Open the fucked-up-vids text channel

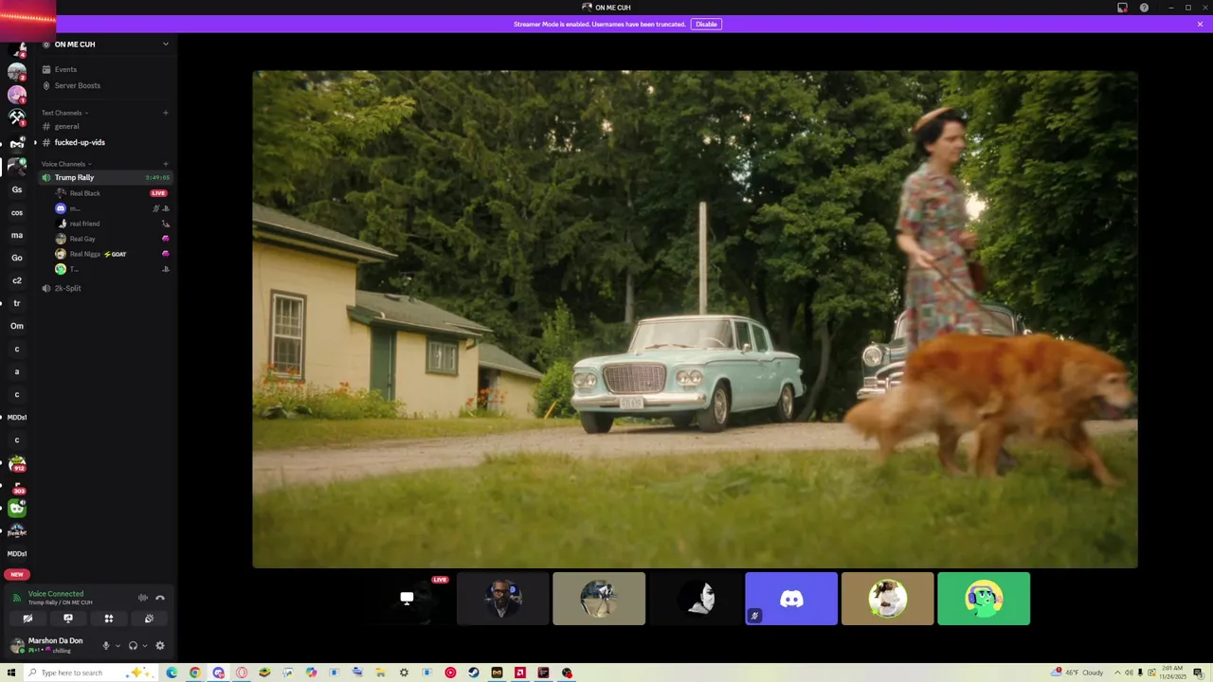tap(80, 142)
